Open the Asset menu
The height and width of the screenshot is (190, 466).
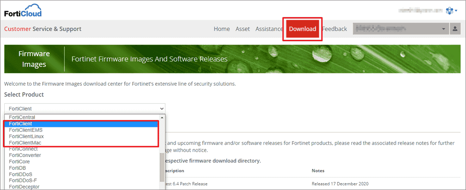(243, 29)
